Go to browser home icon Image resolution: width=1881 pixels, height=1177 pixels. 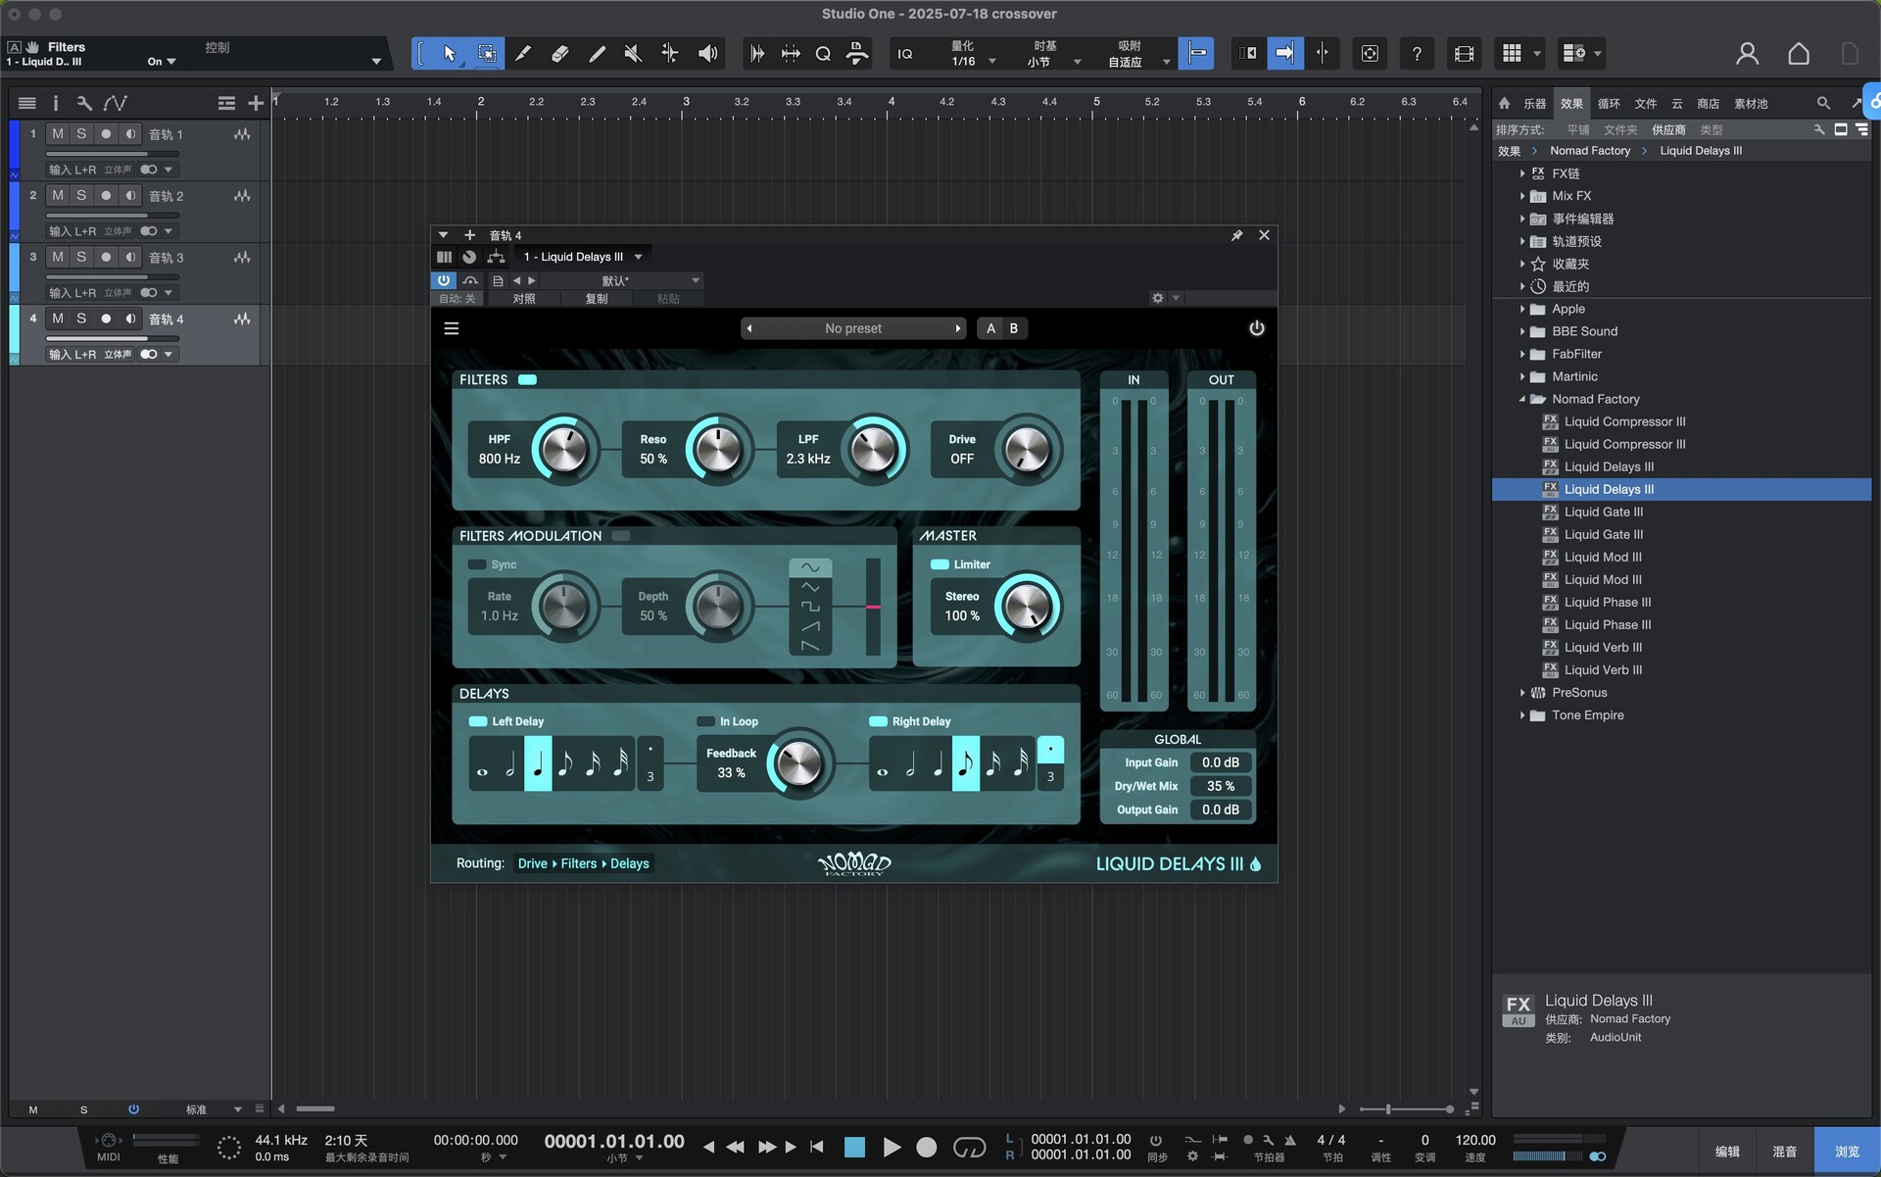(x=1505, y=103)
